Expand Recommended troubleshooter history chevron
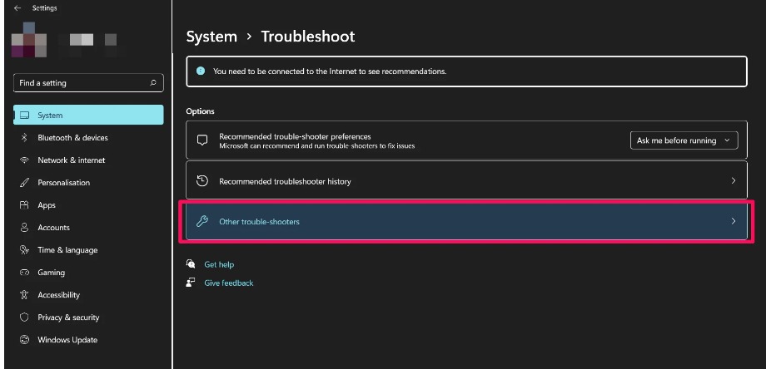 click(x=733, y=181)
